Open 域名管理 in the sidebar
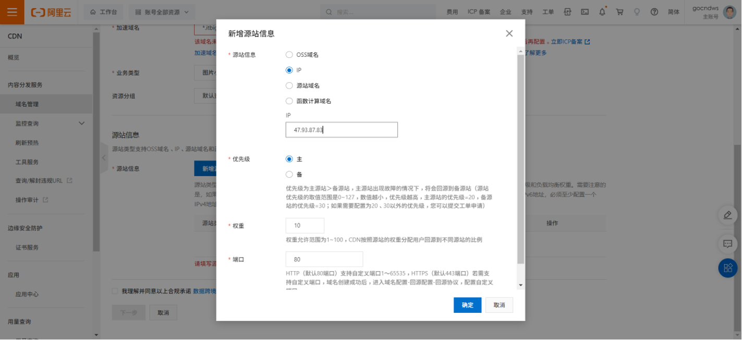The width and height of the screenshot is (742, 340). click(27, 104)
